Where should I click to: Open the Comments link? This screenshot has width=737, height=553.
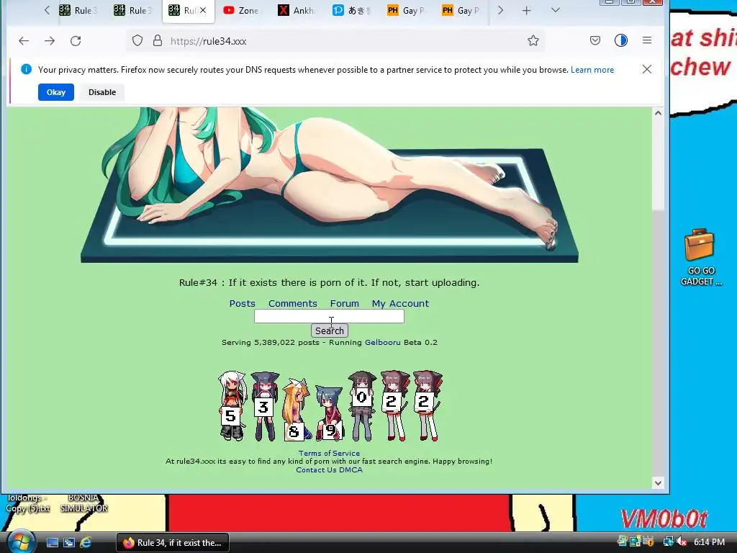click(x=292, y=303)
